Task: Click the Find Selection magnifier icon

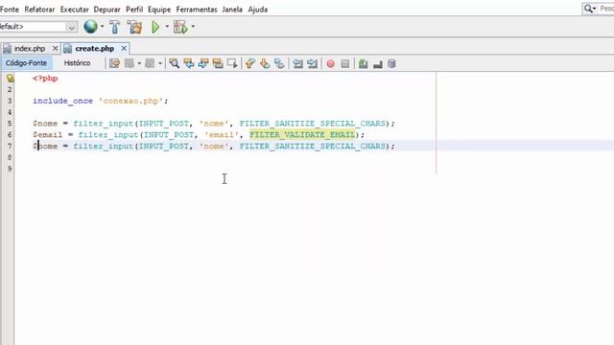Action: pyautogui.click(x=174, y=63)
